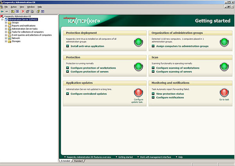Open the Properties toolbar icon

tap(27, 11)
